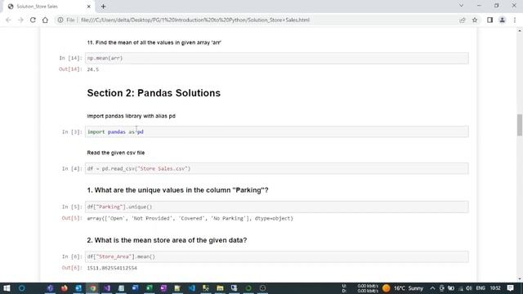
Task: Open volume control in system tray
Action: click(x=469, y=288)
